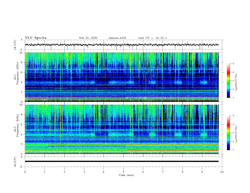Click the time axis tick label "0"

coord(25,172)
